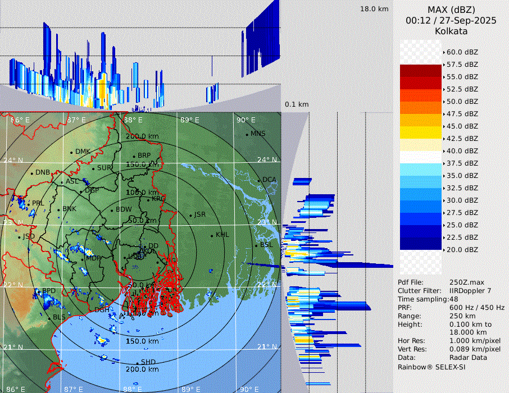Click the BRP station marker
The width and height of the screenshot is (509, 393).
134,156
